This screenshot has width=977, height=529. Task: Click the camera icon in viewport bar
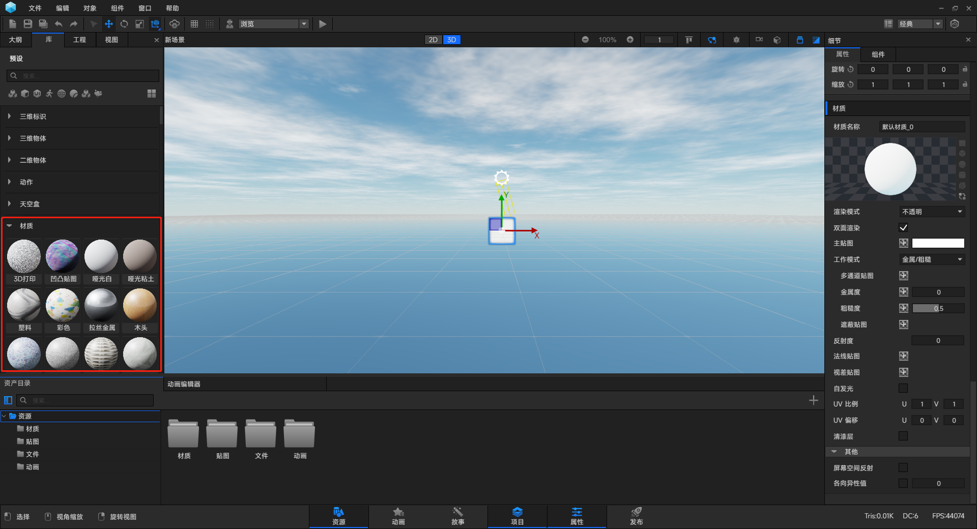click(759, 39)
